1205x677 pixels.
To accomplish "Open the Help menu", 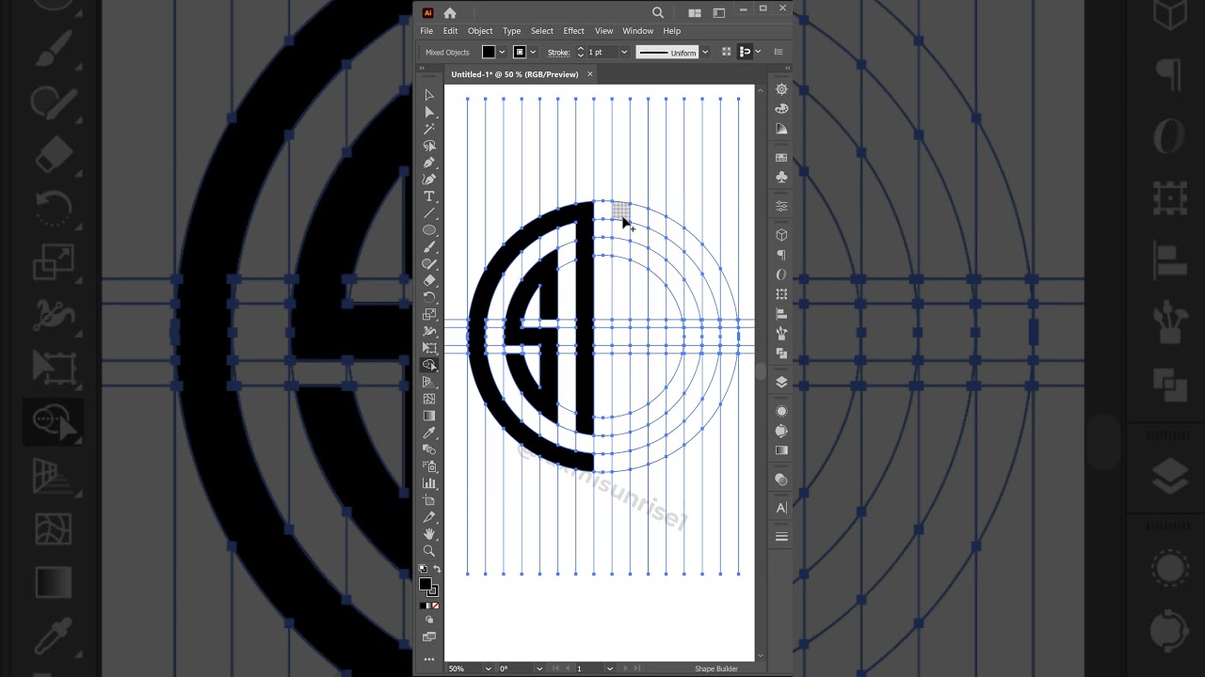I will 672,31.
